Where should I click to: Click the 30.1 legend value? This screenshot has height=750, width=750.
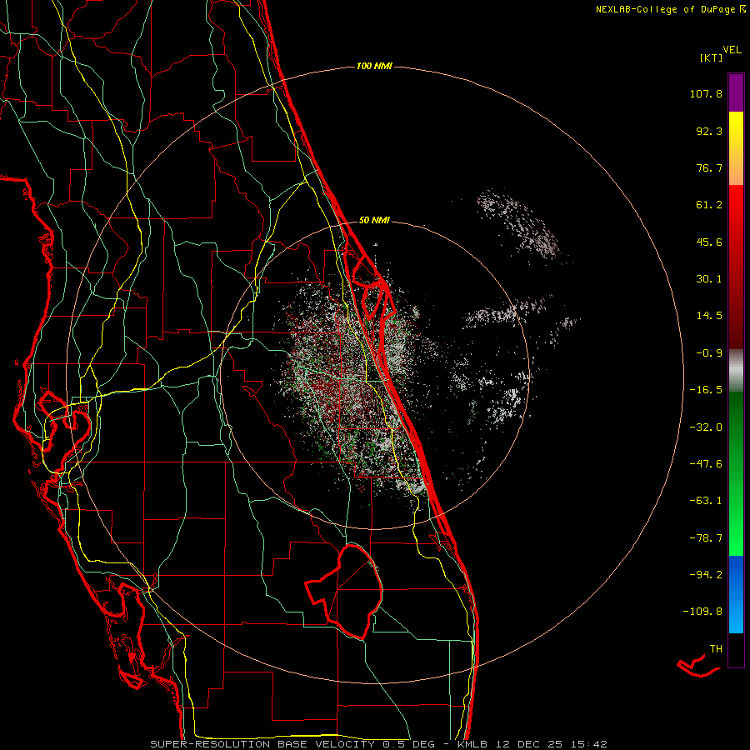coord(709,279)
